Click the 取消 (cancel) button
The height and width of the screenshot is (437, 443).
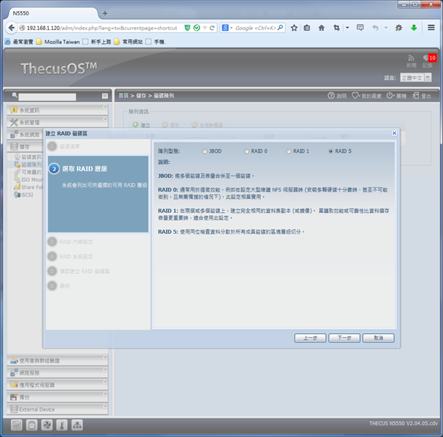click(x=379, y=338)
